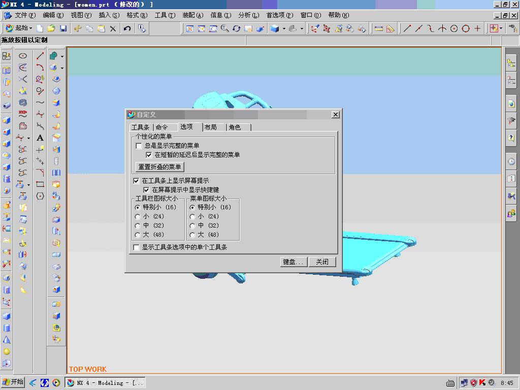Select the Text tool in the curve toolbar
This screenshot has height=390, width=520.
pos(40,138)
